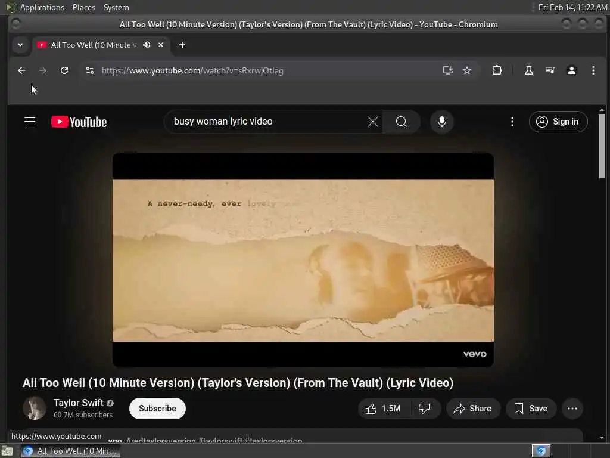Open the System menu

pyautogui.click(x=116, y=7)
